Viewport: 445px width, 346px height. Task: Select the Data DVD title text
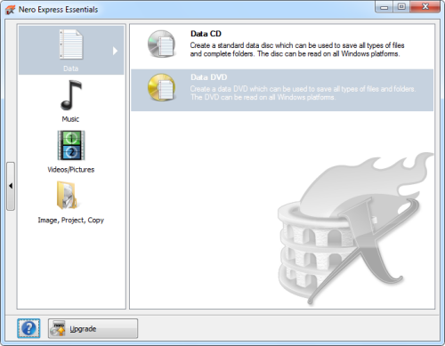(209, 77)
